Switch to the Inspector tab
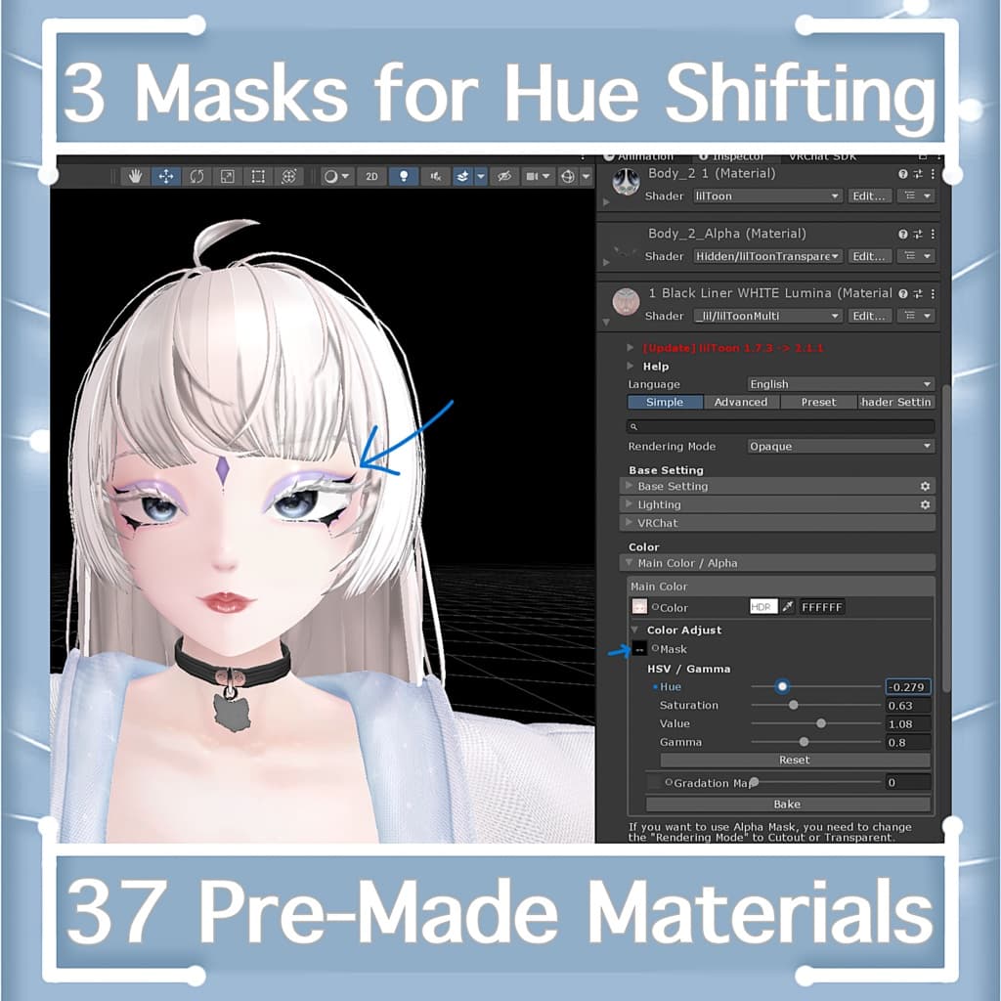1001x1001 pixels. pyautogui.click(x=731, y=156)
